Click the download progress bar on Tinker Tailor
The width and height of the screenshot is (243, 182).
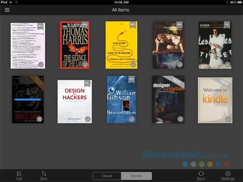(28, 100)
